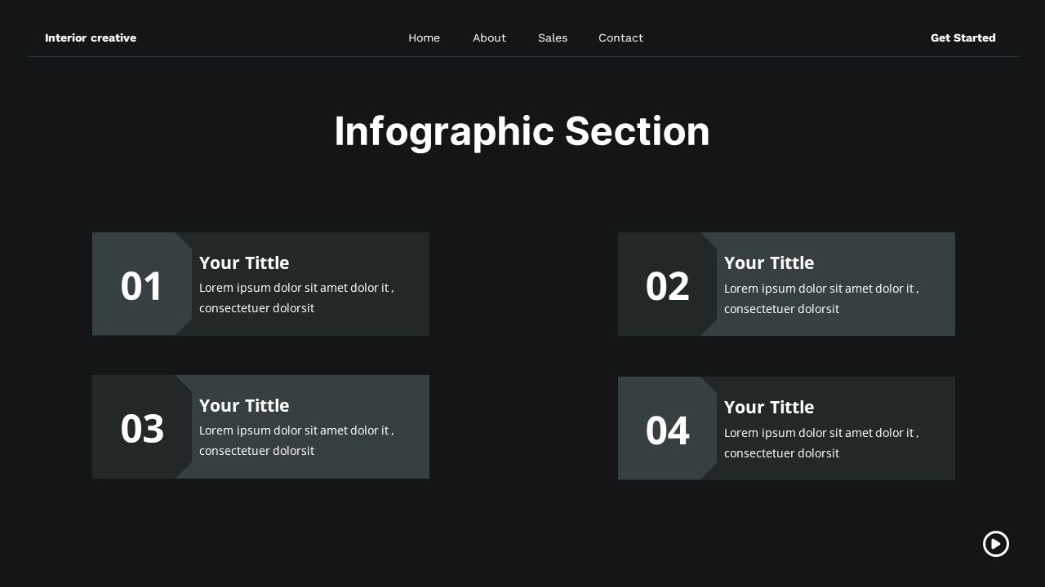Select the Contact menu item

coord(620,38)
